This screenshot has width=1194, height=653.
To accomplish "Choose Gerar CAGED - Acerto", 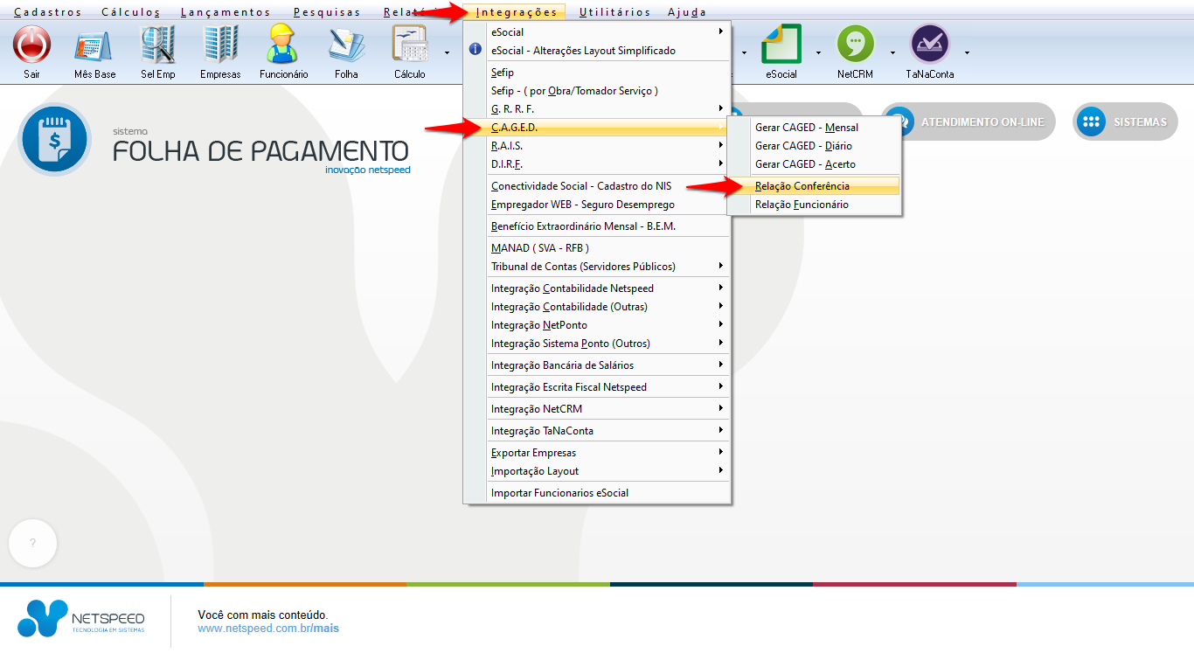I will point(814,164).
